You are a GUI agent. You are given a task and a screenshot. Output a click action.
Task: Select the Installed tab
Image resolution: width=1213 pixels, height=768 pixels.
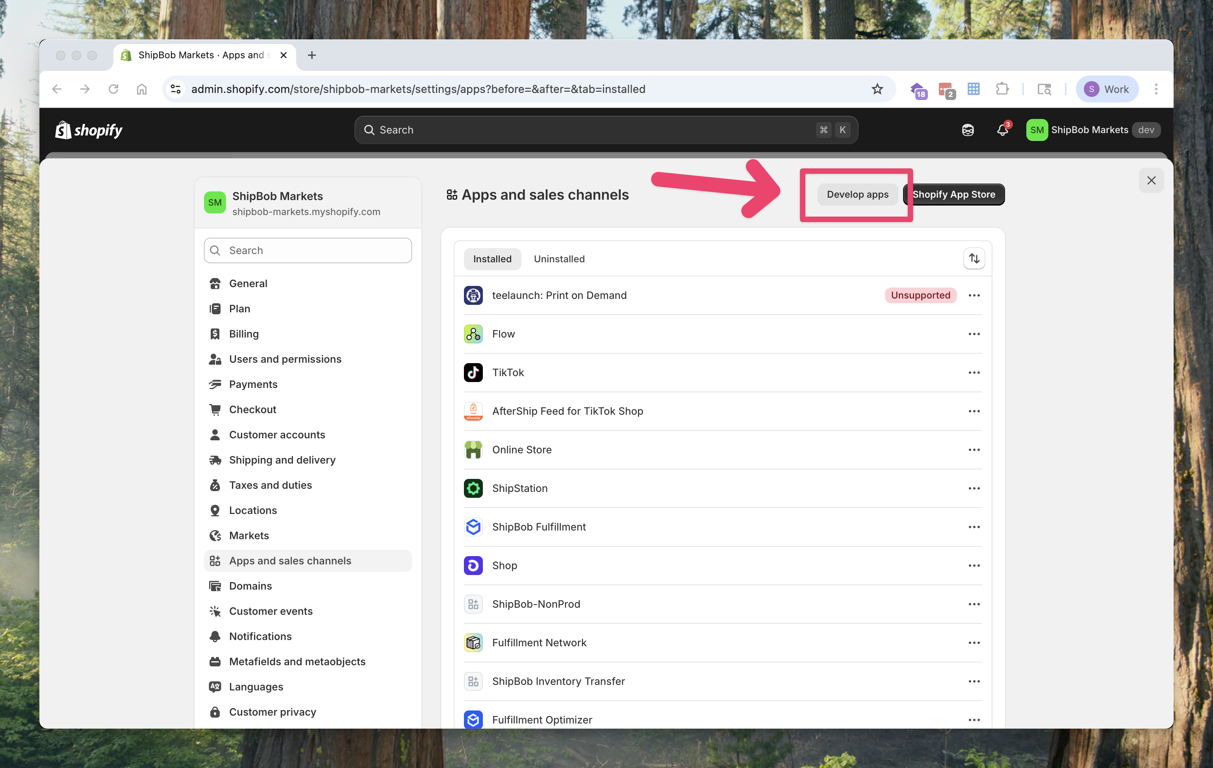coord(492,259)
